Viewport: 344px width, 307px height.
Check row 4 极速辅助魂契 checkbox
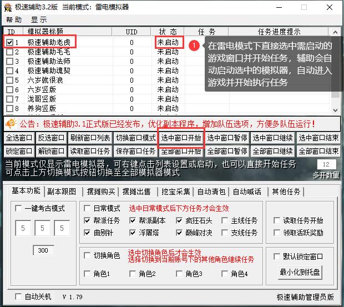point(9,71)
